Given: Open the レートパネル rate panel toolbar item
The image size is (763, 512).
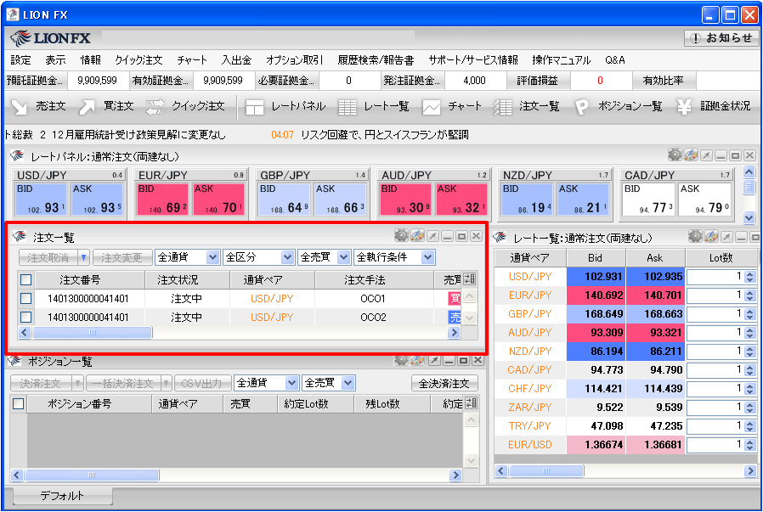Looking at the screenshot, I should 285,106.
